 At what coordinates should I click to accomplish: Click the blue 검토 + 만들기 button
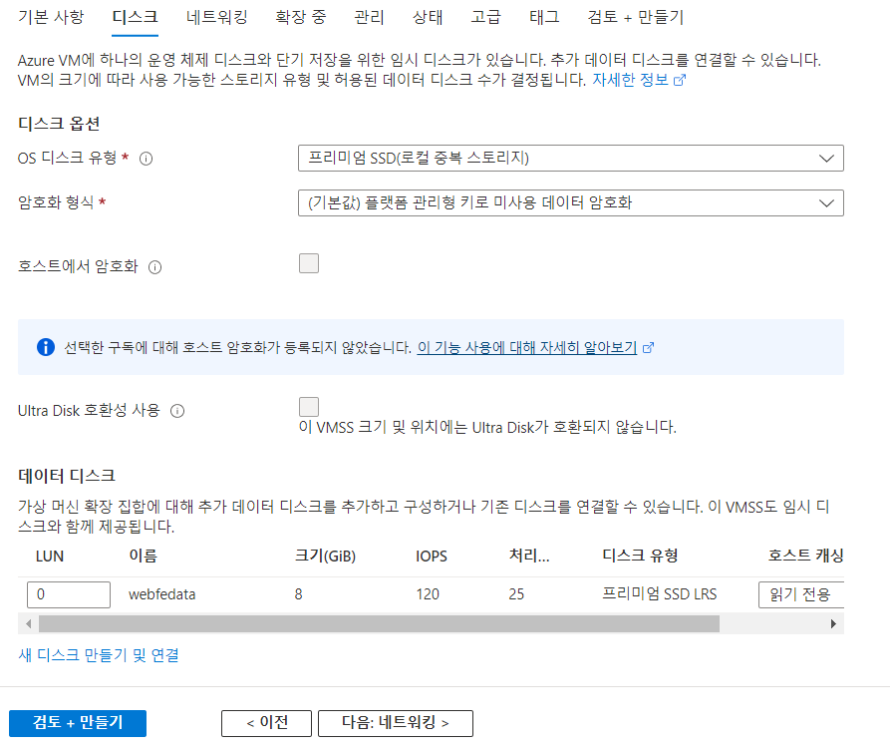(x=78, y=723)
